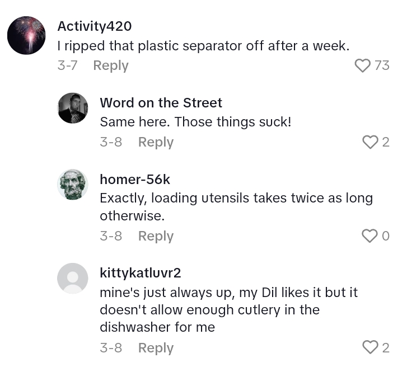
Task: Like Activity420's comment with the heart
Action: 363,66
